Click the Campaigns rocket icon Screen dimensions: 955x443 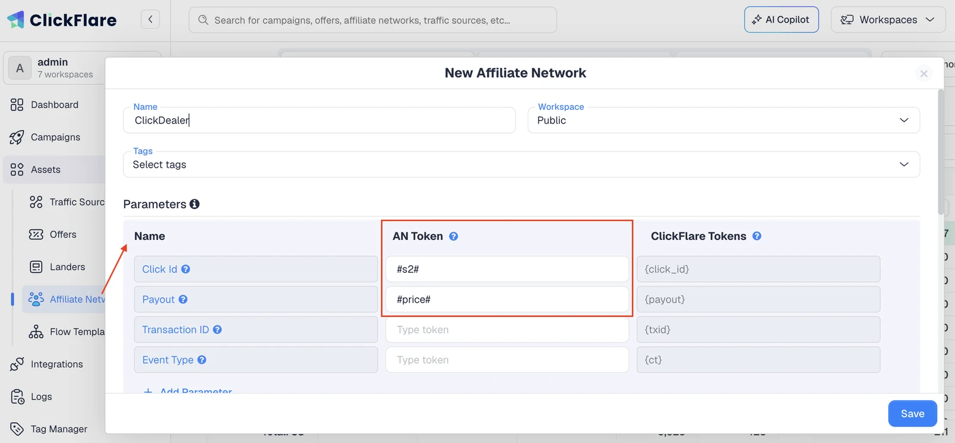click(17, 137)
